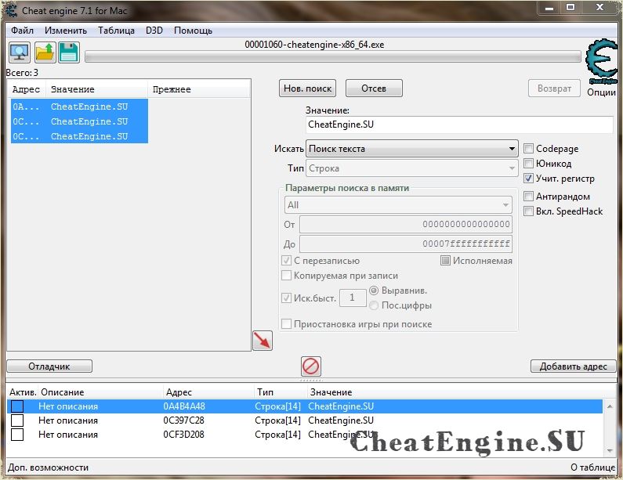Toggle the Учит. регистр checkbox
The width and height of the screenshot is (623, 480).
point(528,179)
